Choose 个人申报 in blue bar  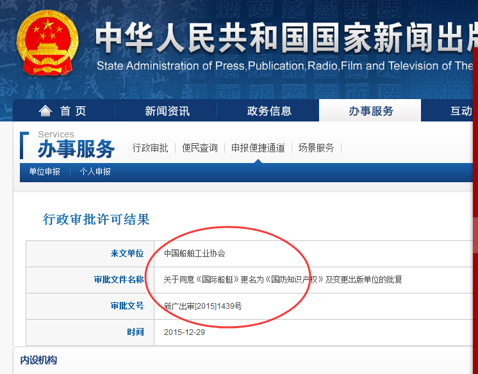[x=95, y=172]
